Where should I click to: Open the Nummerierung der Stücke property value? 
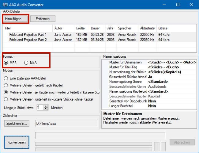pos(171,72)
